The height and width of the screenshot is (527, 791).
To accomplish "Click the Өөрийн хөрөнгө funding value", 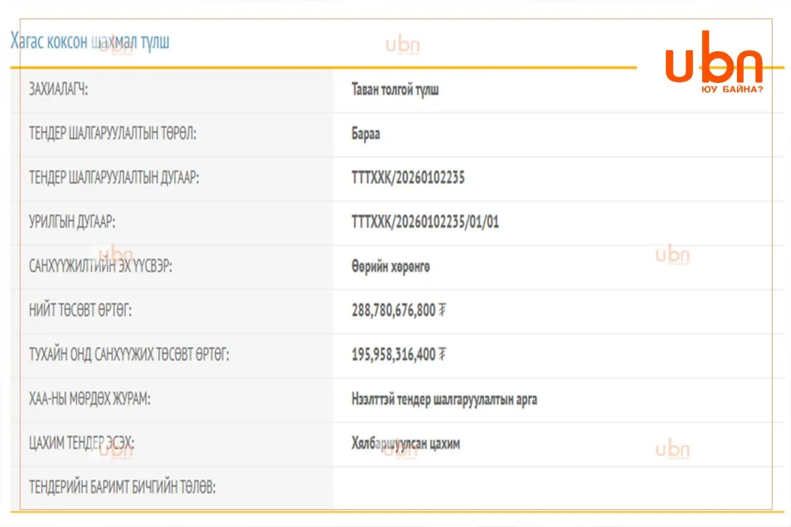I will 391,267.
